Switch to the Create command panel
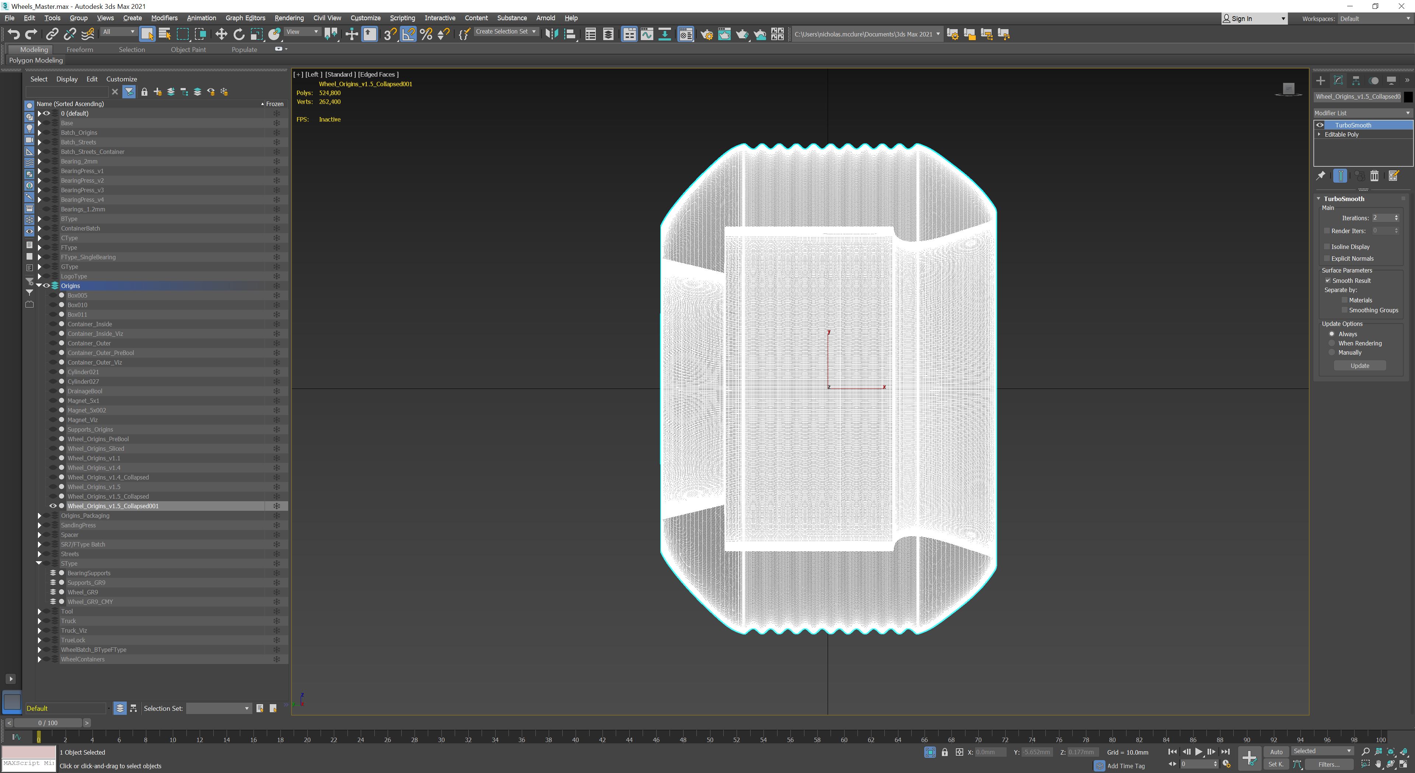This screenshot has width=1415, height=773. 1321,81
